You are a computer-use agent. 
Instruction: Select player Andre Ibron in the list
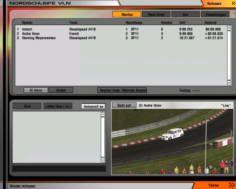[31, 34]
